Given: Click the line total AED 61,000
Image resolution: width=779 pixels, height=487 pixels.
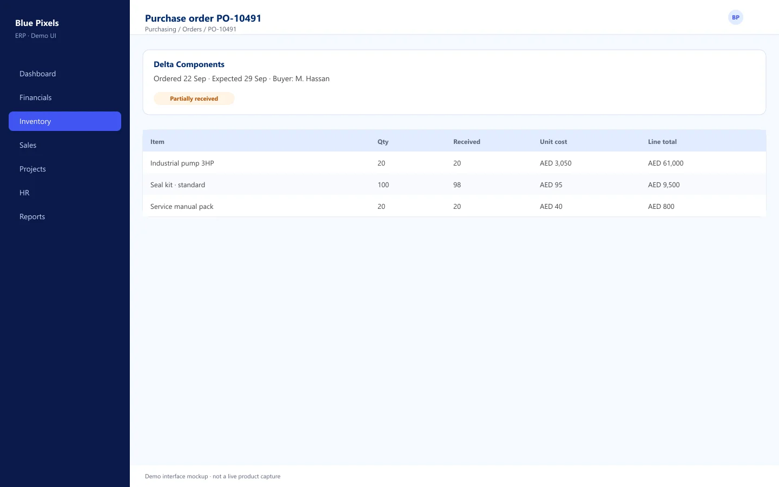Looking at the screenshot, I should [x=665, y=163].
